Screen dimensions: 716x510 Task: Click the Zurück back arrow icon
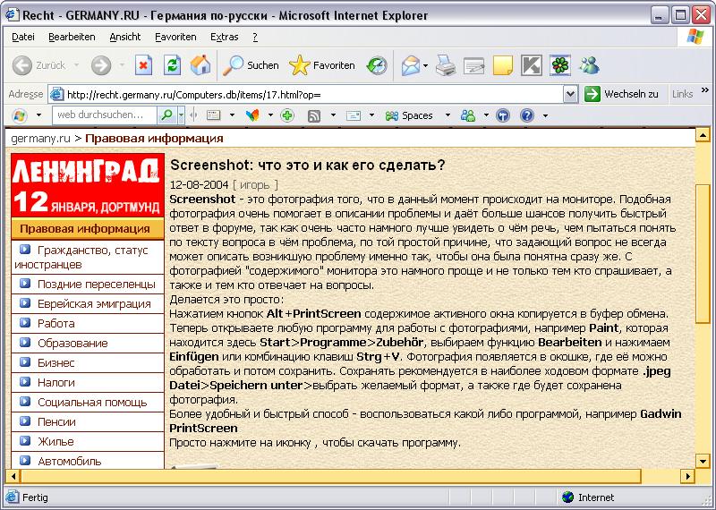point(21,65)
